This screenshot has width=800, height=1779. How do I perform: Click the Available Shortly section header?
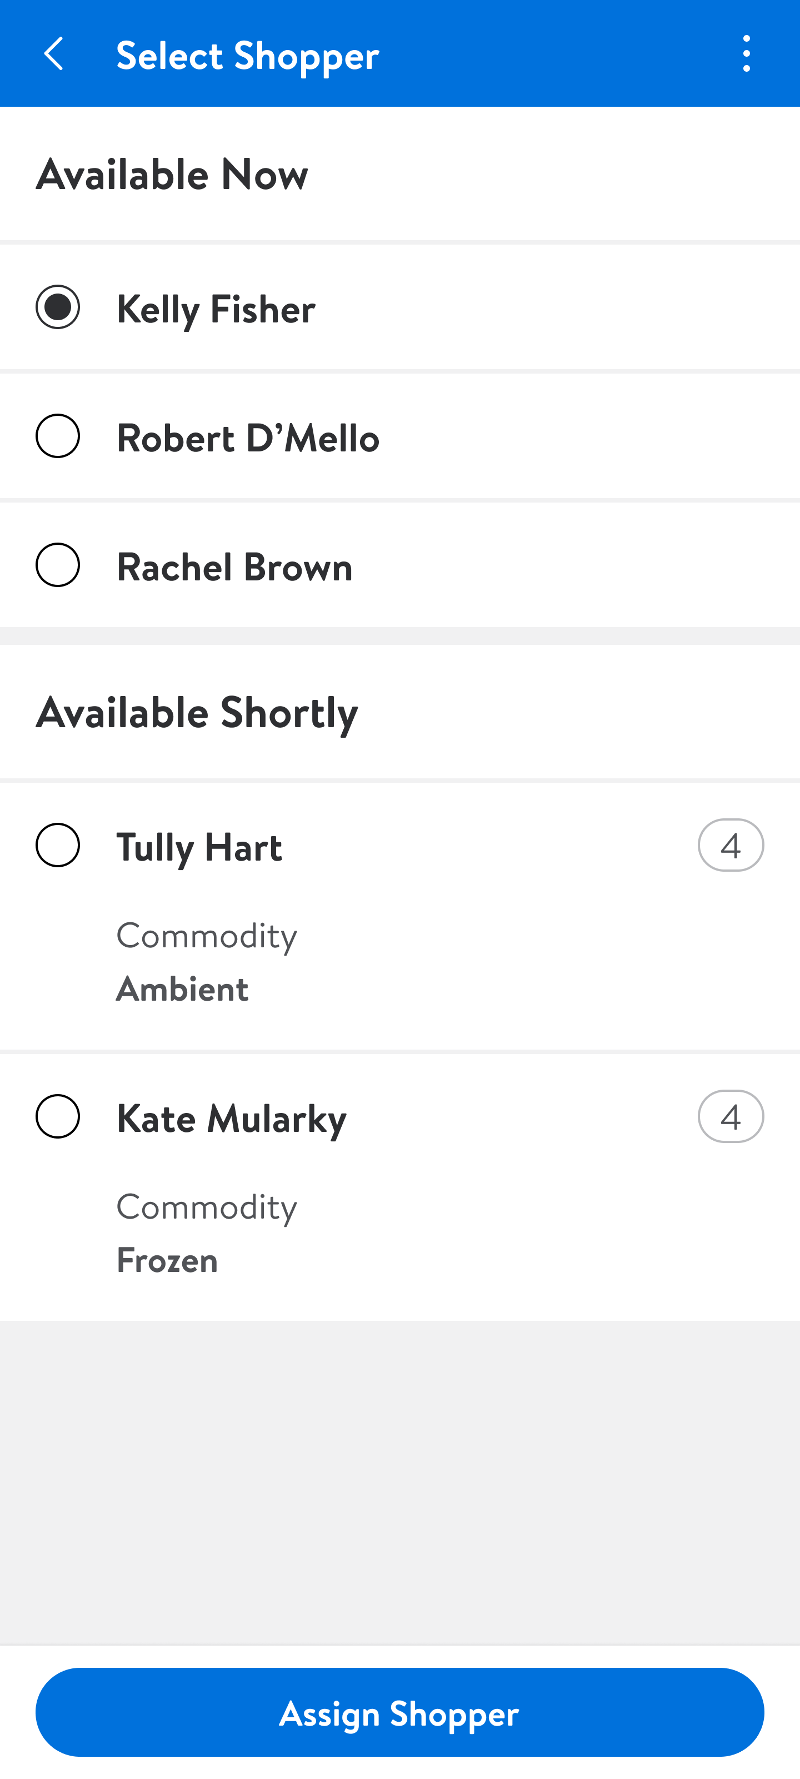197,712
